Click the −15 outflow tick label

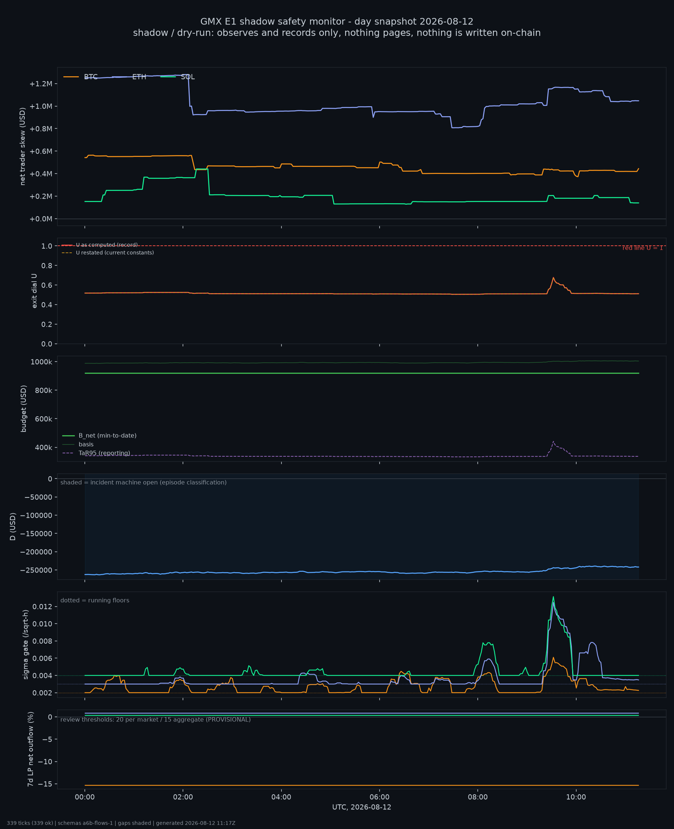45,784
